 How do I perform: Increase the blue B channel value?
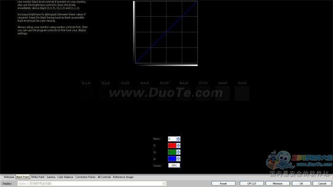tap(178, 158)
